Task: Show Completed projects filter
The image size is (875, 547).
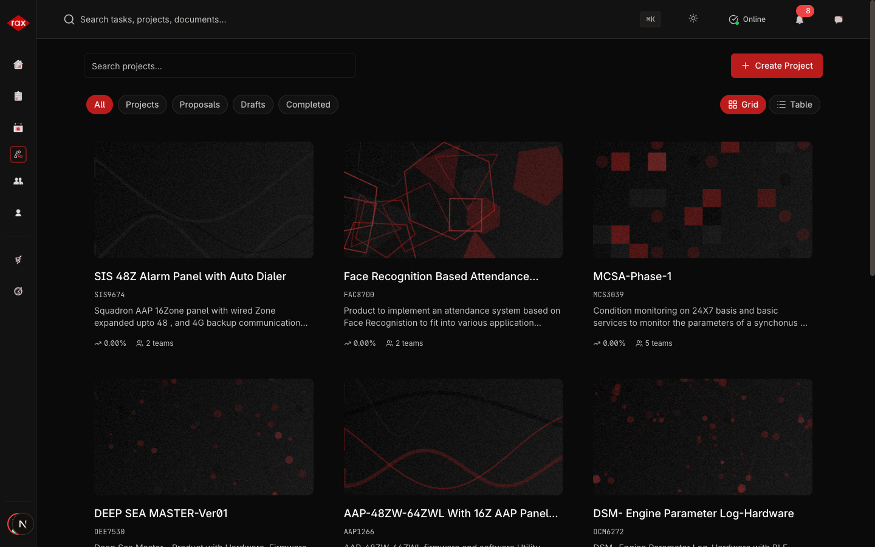Action: [x=308, y=105]
